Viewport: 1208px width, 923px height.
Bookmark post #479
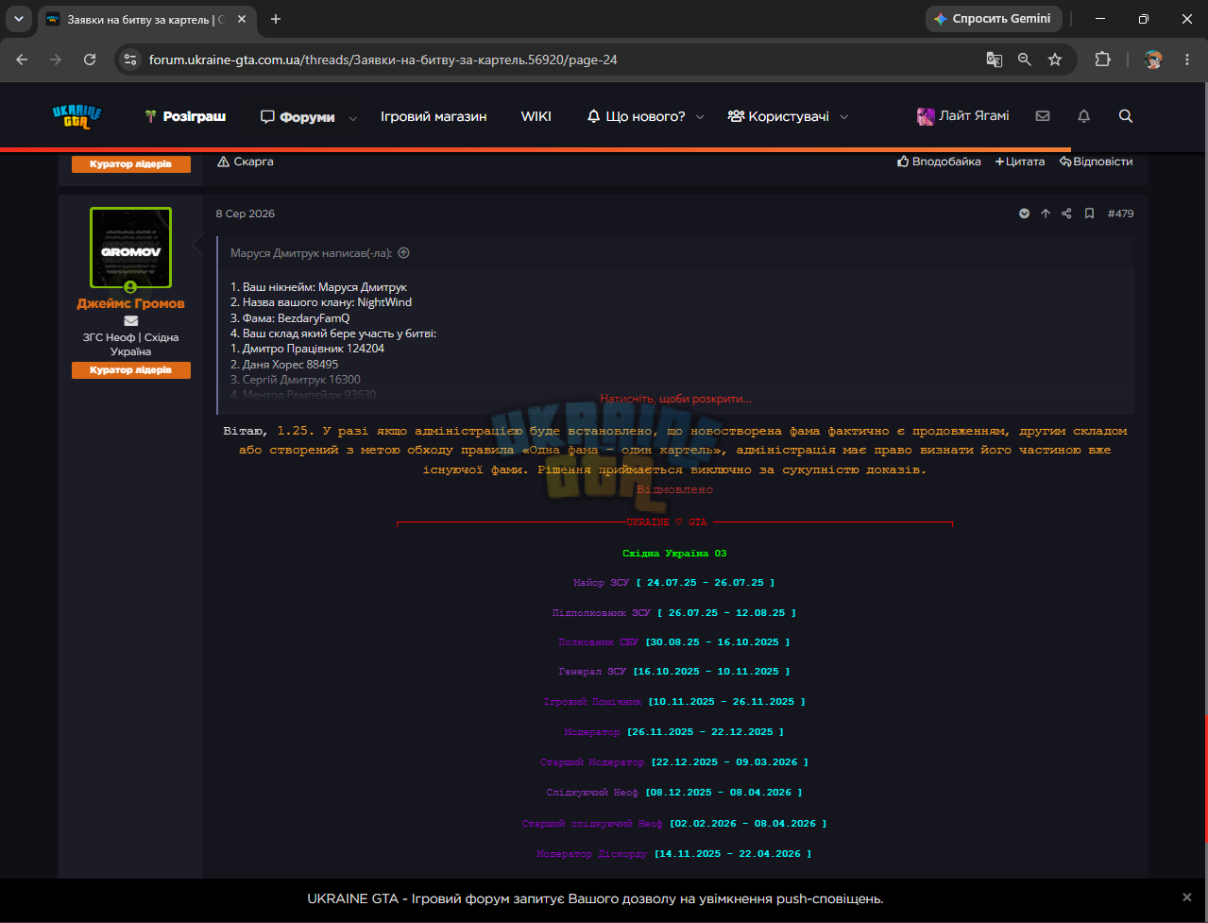(x=1089, y=214)
